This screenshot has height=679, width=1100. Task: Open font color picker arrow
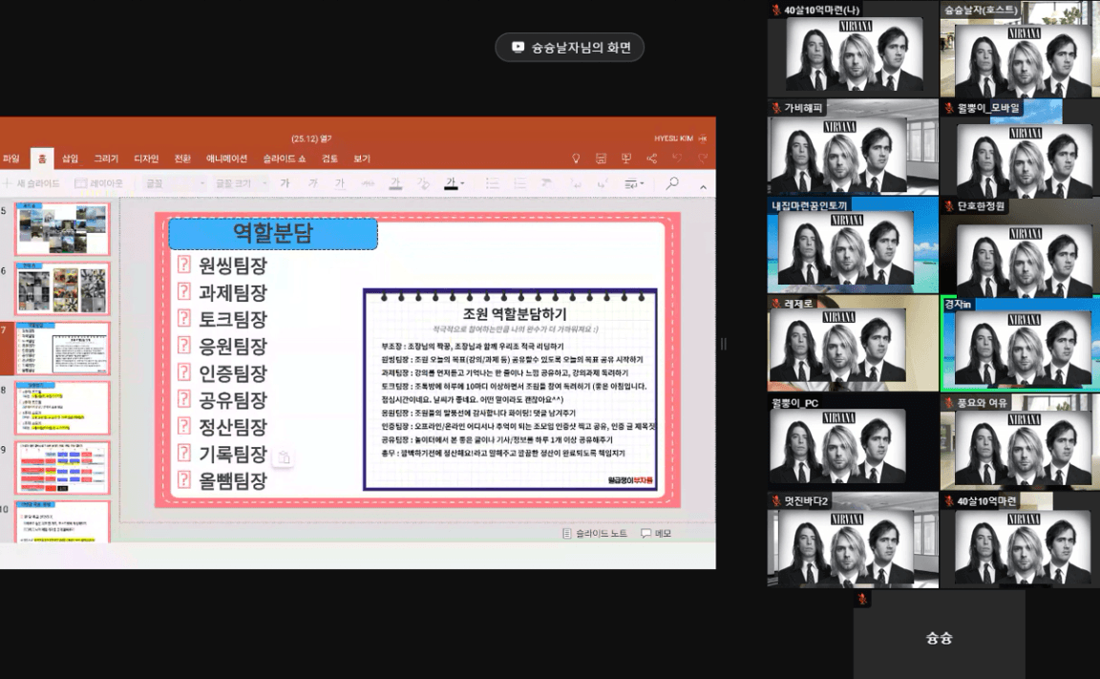[462, 183]
